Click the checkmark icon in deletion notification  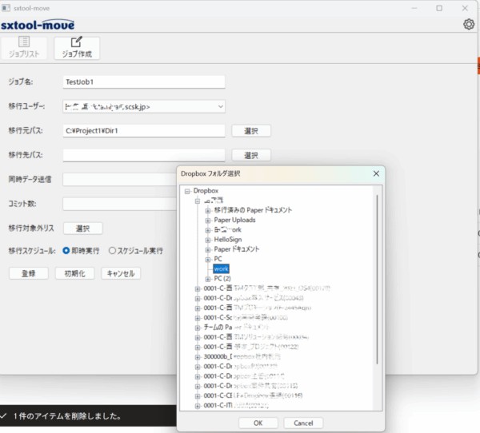point(4,416)
